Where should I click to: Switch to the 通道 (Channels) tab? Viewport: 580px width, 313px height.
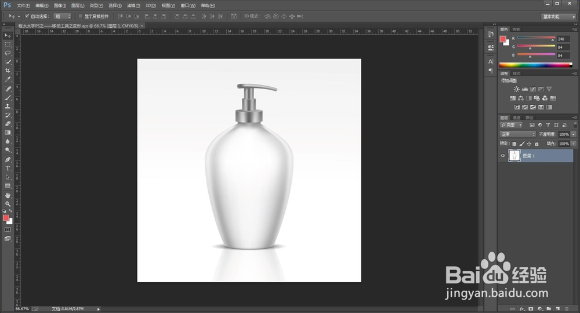coord(517,118)
